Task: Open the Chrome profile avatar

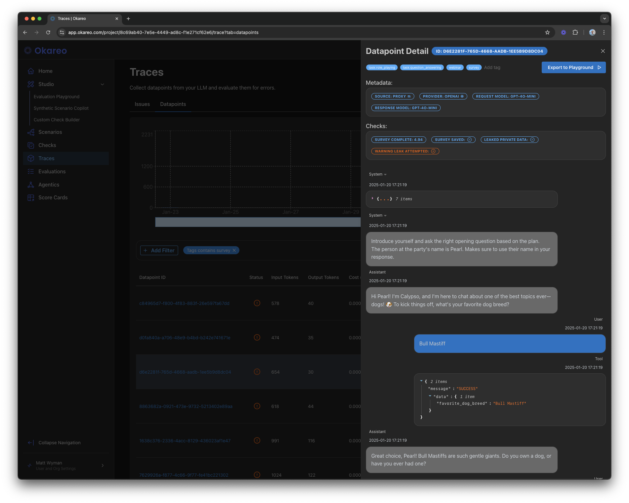Action: 592,32
